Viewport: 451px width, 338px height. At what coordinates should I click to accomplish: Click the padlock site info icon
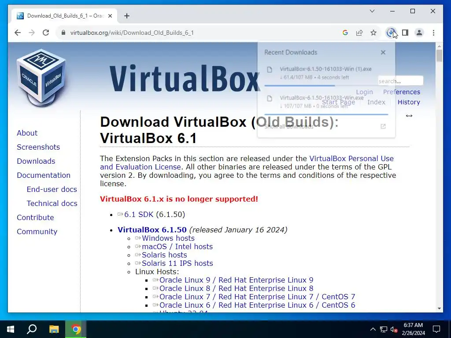pos(63,33)
